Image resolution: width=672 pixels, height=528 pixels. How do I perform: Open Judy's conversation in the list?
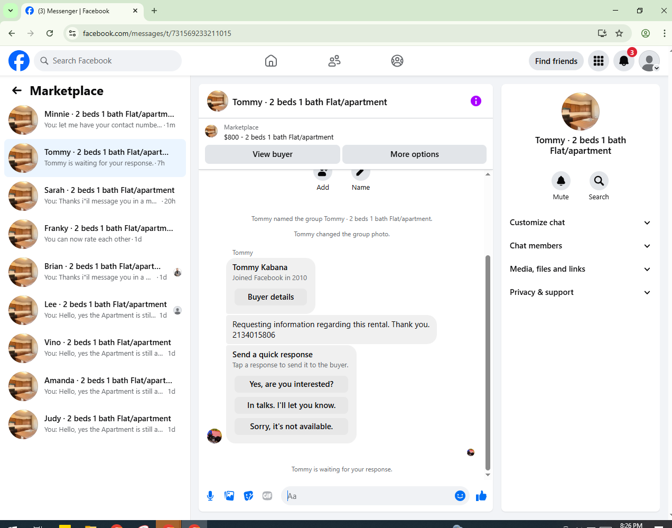point(95,424)
